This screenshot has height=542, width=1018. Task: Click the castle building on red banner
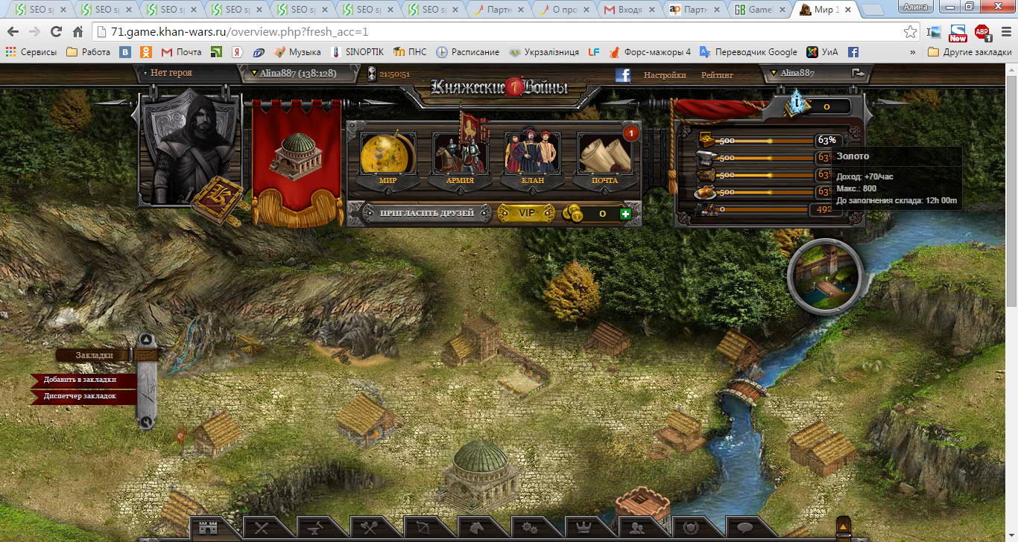pyautogui.click(x=297, y=158)
